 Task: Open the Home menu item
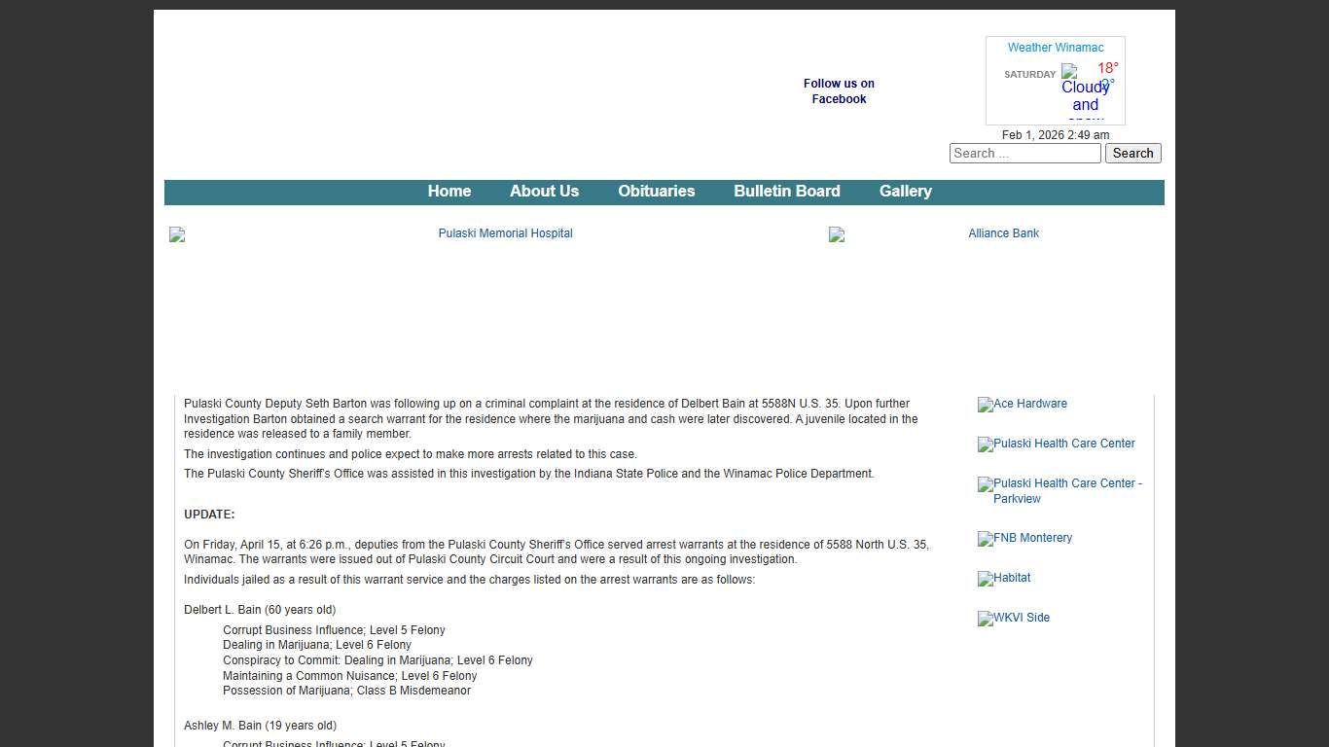click(x=449, y=192)
